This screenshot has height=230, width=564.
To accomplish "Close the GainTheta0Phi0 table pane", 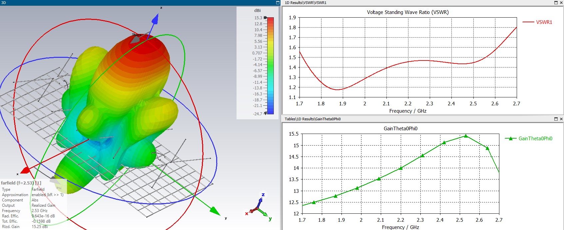I will [x=561, y=119].
